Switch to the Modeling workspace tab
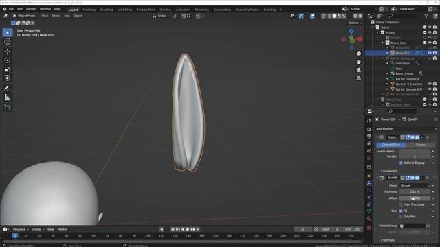This screenshot has height=247, width=440. pos(89,10)
